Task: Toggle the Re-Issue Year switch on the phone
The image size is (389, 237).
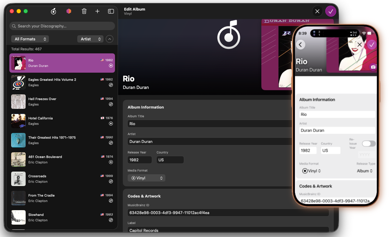Action: click(x=369, y=144)
